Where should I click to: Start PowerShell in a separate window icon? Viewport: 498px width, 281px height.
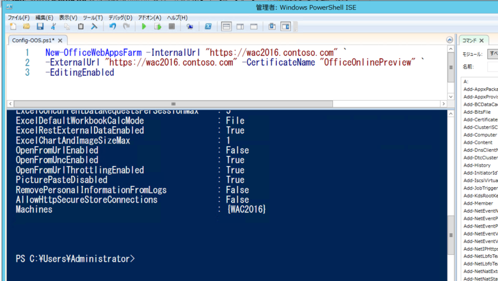208,27
